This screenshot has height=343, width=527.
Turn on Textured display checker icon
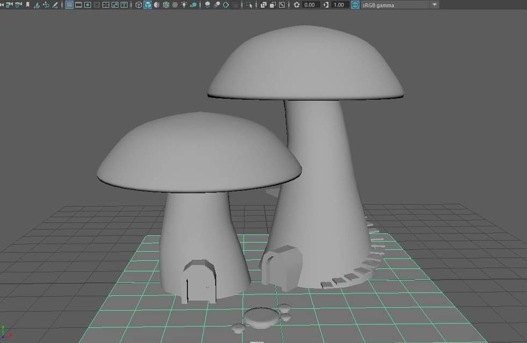(x=175, y=5)
